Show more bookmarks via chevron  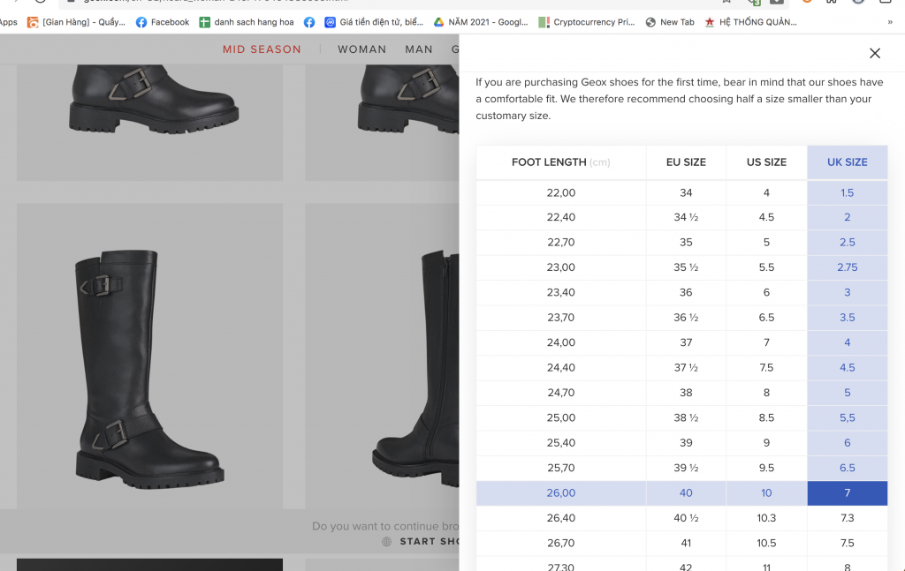[890, 22]
